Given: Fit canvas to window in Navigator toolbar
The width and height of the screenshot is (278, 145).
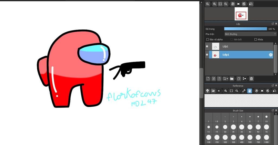Looking at the screenshot, I should [220, 4].
